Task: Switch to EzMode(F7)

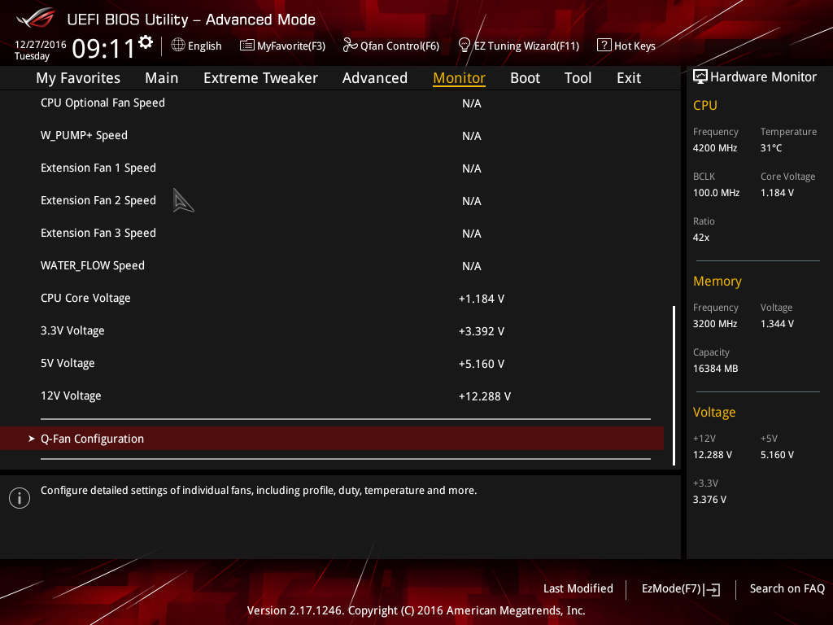Action: [671, 588]
